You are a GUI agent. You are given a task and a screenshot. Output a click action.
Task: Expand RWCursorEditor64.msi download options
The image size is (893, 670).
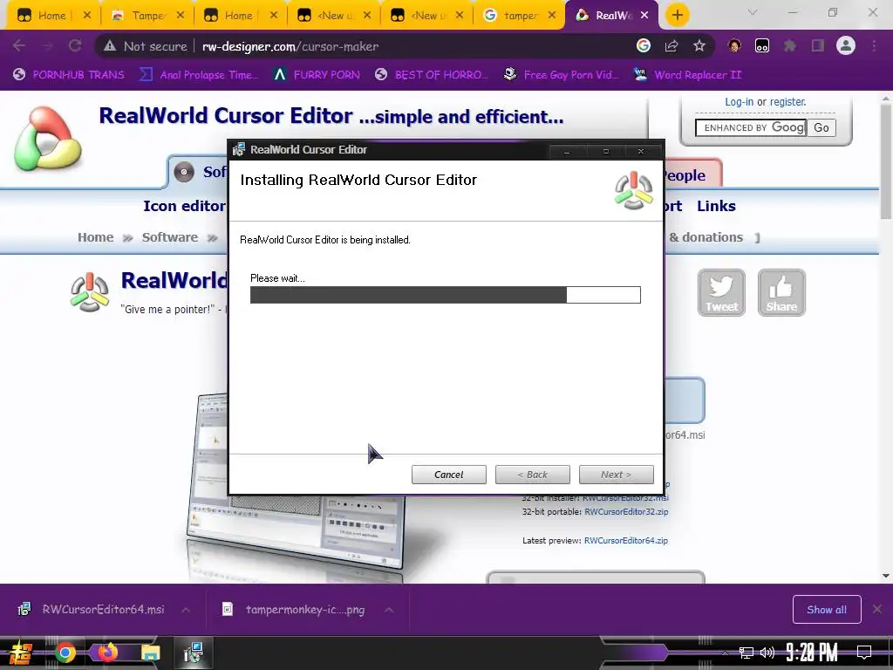[x=186, y=610]
